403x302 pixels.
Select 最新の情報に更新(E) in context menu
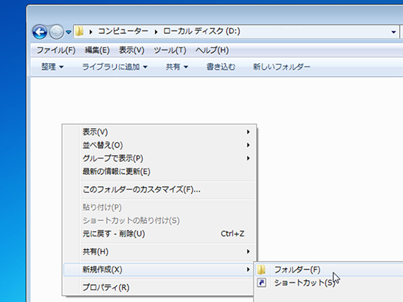(x=159, y=172)
